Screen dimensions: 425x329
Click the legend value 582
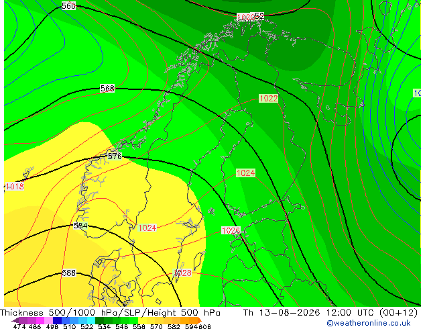pos(174,326)
